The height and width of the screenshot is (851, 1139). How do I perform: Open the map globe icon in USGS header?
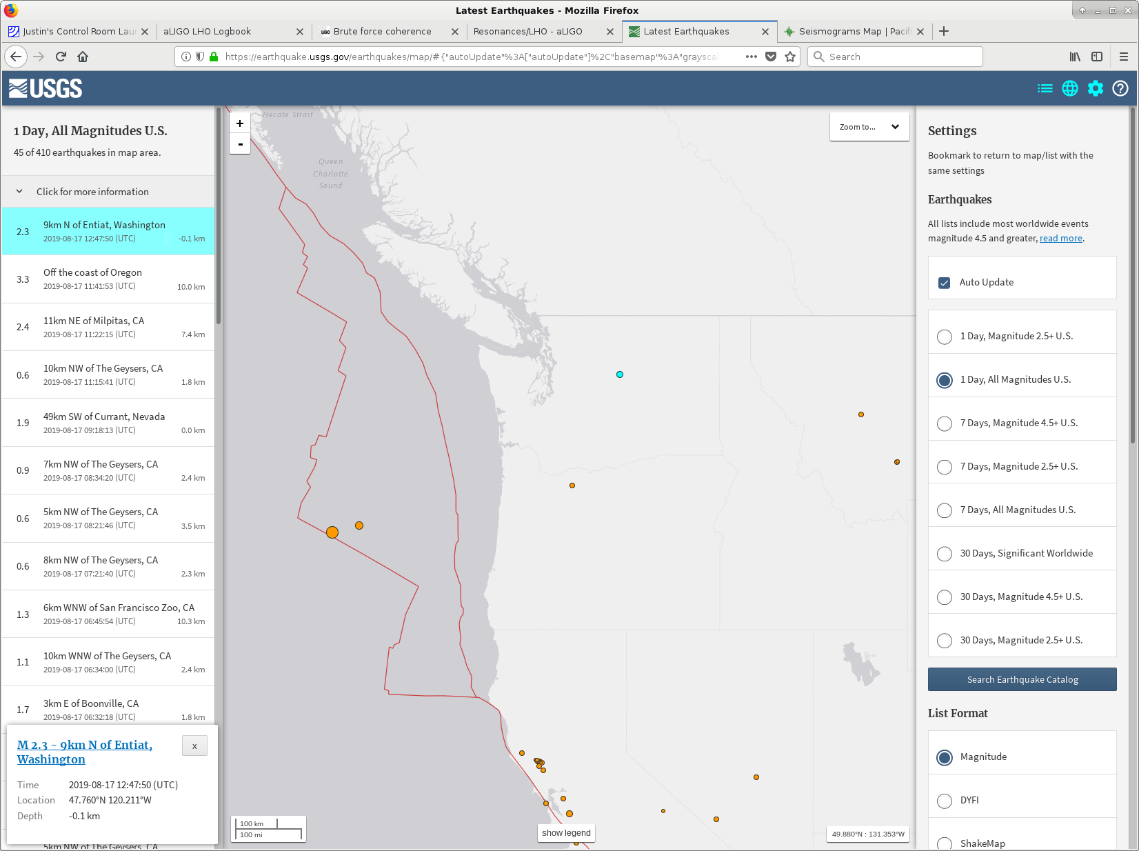[1070, 88]
